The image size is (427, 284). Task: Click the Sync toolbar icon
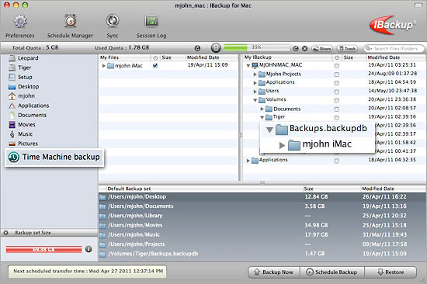[113, 21]
